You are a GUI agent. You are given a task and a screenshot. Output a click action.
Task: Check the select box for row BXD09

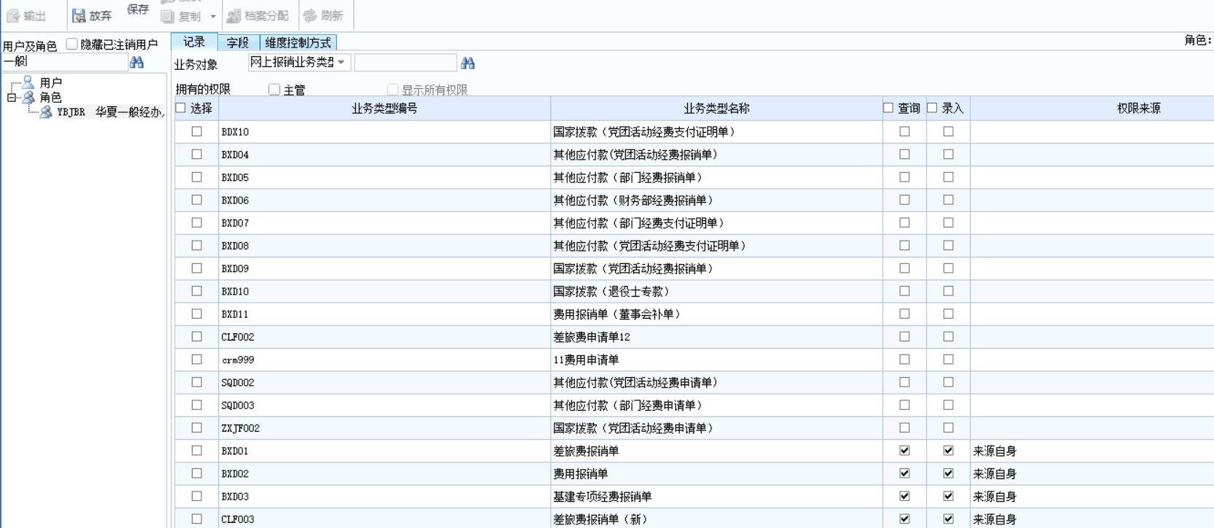[x=197, y=268]
